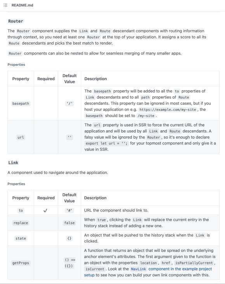Click the Default Value header in Link table

coord(69,198)
